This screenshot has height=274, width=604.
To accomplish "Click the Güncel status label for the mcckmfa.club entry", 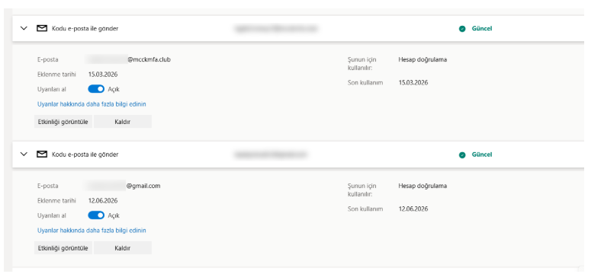I will click(482, 28).
